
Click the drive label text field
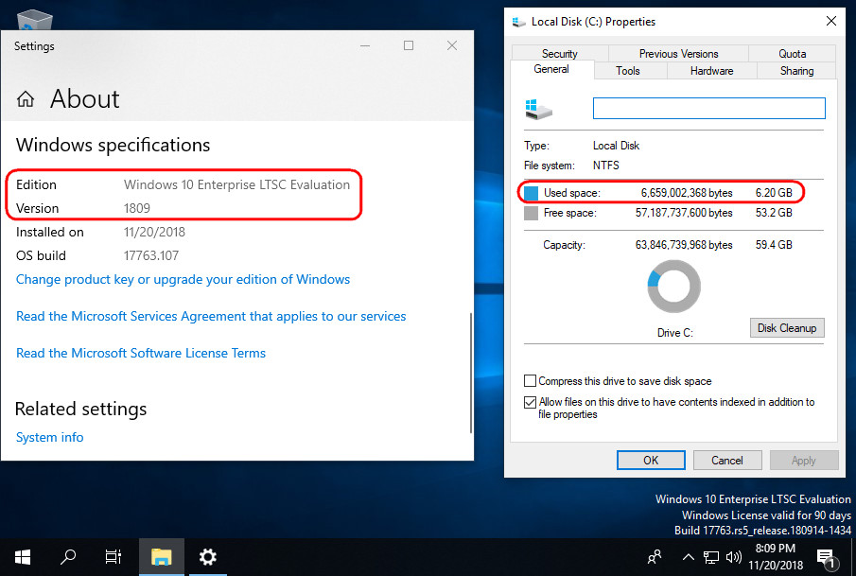click(x=708, y=109)
